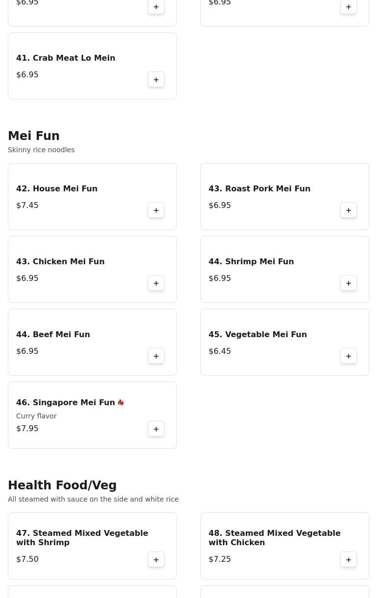The height and width of the screenshot is (598, 377).
Task: Add 44. Beef Mei Fun with plus button
Action: click(x=156, y=356)
